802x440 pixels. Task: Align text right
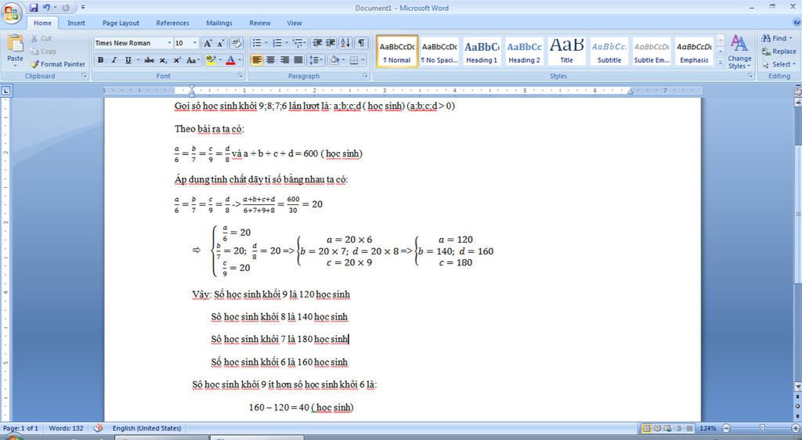(x=284, y=60)
